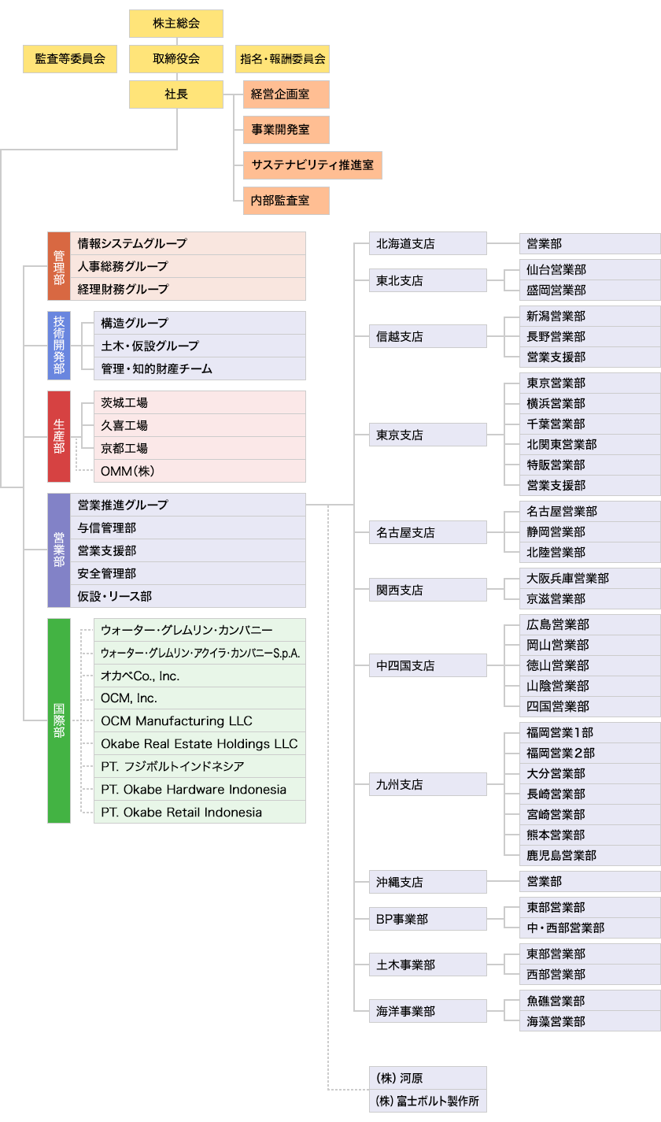
Task: Select 土木・仮設グループ row
Action: tap(200, 346)
